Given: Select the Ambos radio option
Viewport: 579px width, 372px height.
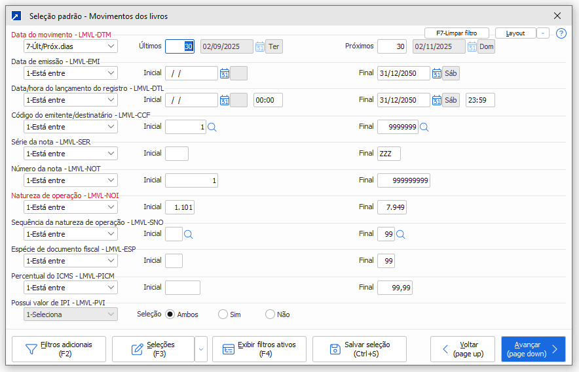Looking at the screenshot, I should (170, 314).
